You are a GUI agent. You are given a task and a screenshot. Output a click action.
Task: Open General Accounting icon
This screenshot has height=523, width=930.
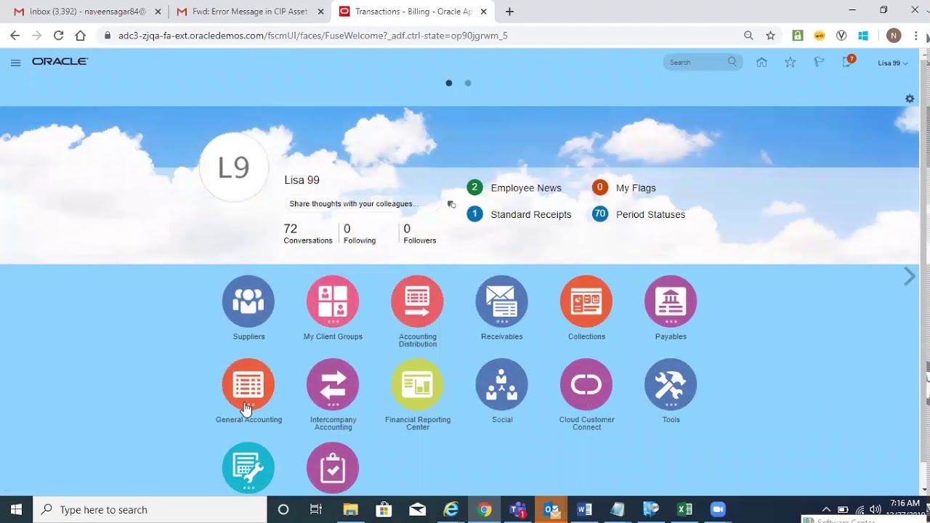248,384
